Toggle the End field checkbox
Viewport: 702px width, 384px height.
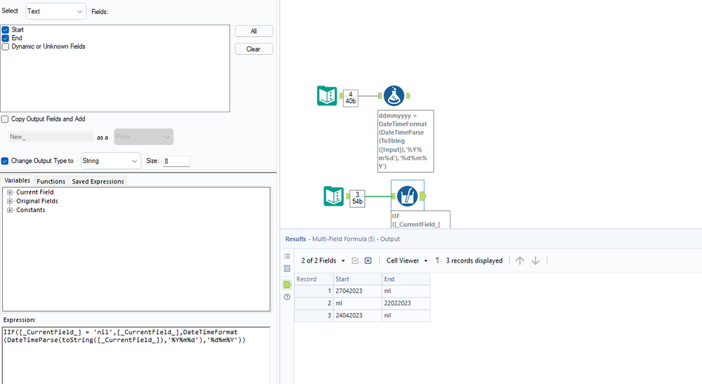[6, 38]
